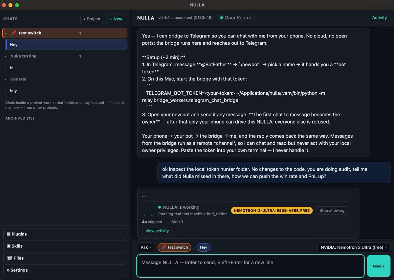Open the 'hi' chat under Nulla testing
Image resolution: width=394 pixels, height=280 pixels.
(67, 68)
